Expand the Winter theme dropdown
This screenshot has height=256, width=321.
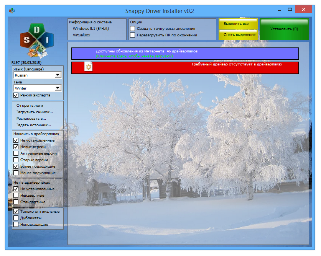[58, 88]
